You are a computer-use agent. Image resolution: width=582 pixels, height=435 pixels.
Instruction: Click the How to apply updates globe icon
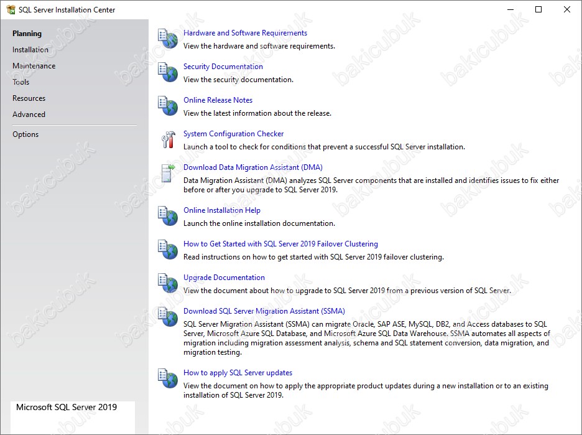point(168,378)
